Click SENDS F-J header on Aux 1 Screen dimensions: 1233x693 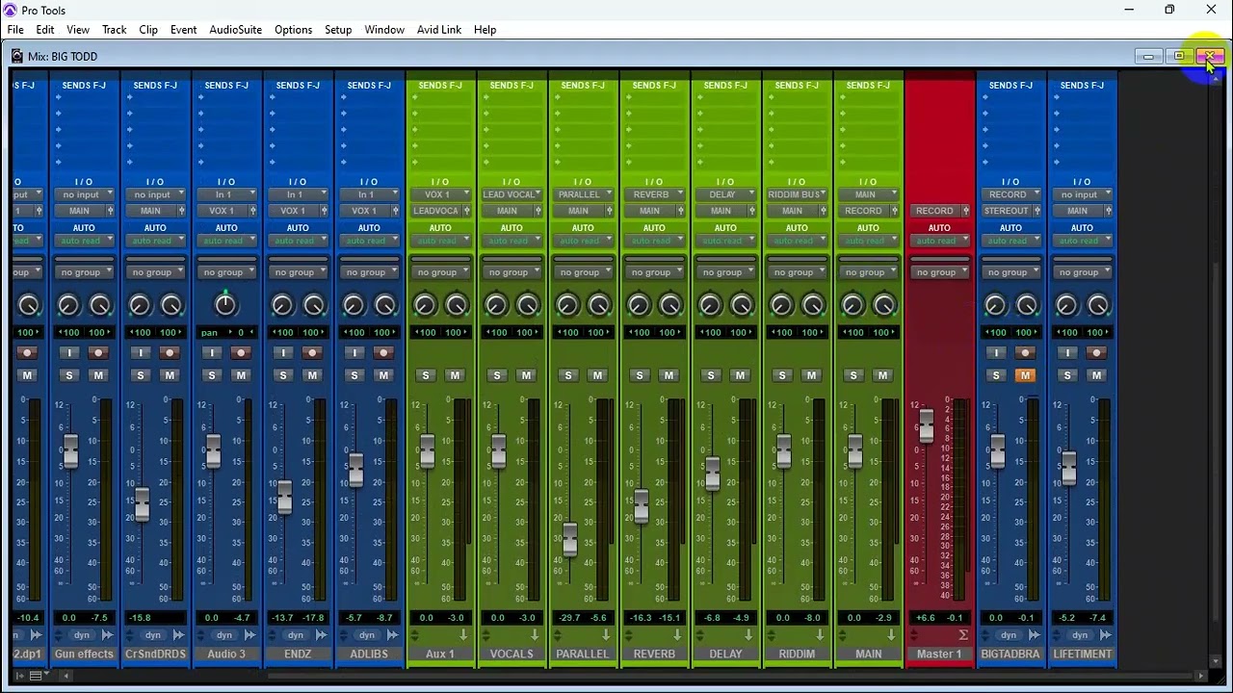[x=440, y=86]
